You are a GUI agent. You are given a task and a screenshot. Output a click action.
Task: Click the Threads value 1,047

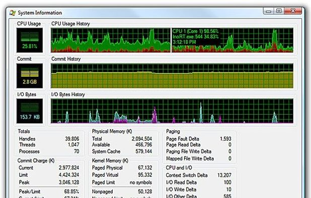73,145
